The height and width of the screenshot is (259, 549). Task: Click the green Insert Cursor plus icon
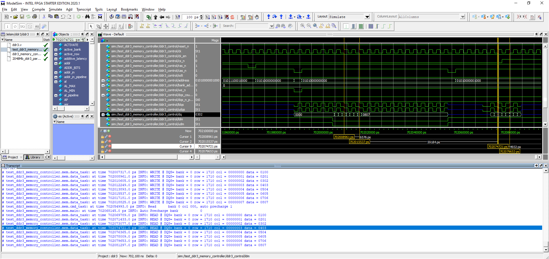pyautogui.click(x=109, y=131)
